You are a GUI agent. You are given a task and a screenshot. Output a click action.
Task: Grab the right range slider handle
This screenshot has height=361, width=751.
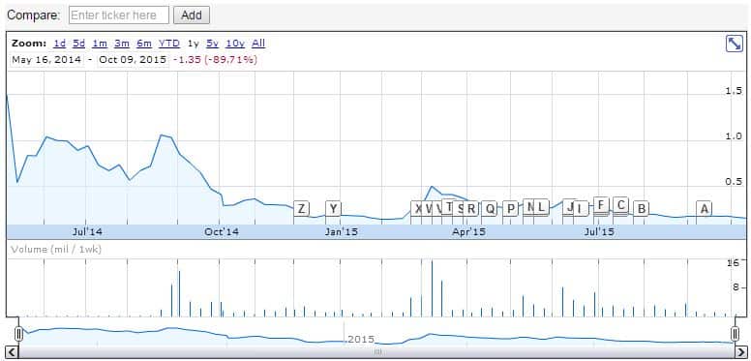(x=736, y=333)
